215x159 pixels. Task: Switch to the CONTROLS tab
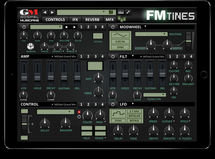click(55, 20)
